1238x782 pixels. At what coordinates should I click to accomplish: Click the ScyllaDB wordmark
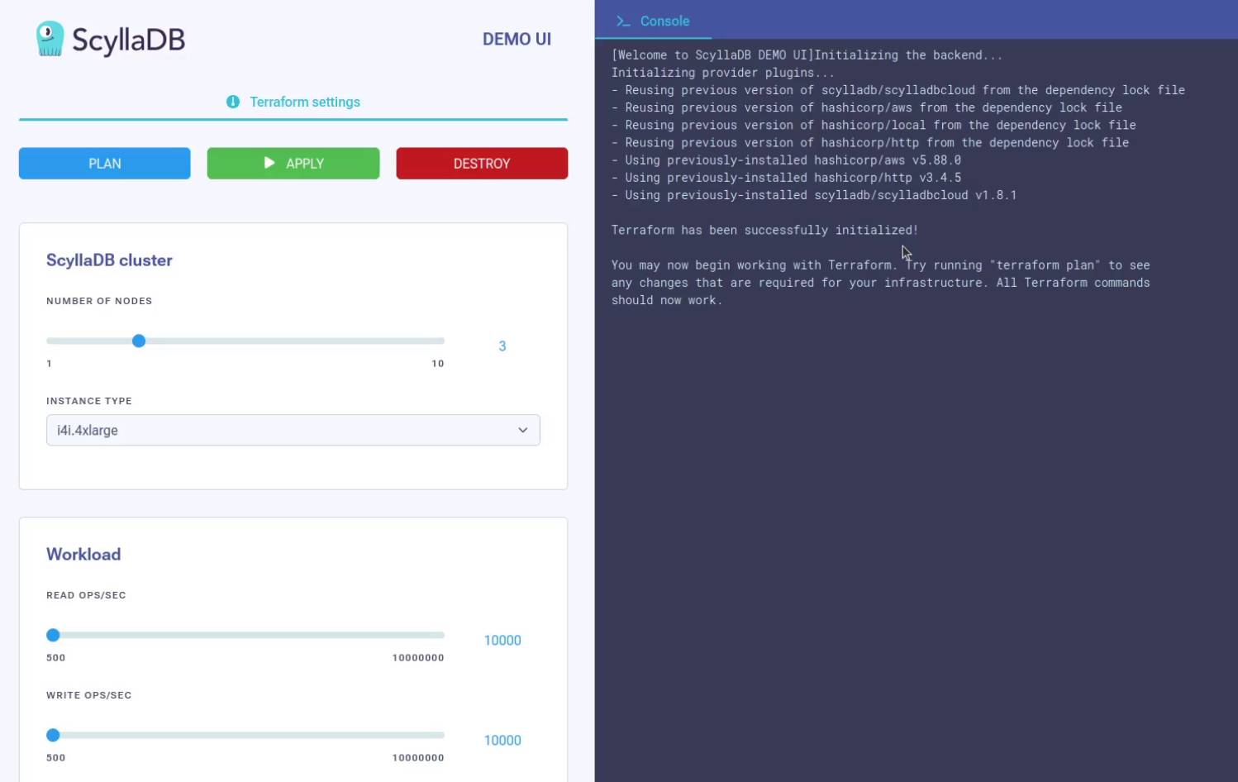(x=128, y=40)
